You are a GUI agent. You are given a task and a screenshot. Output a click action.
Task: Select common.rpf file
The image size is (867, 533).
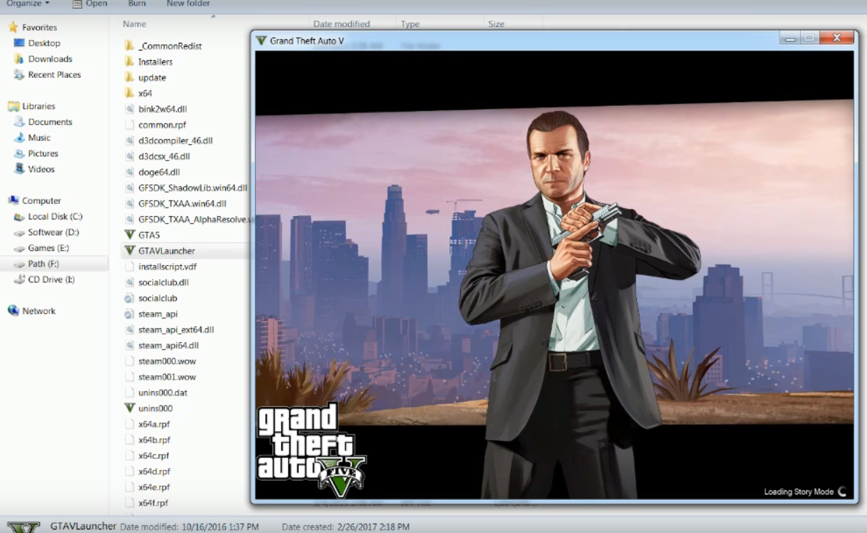pos(162,125)
